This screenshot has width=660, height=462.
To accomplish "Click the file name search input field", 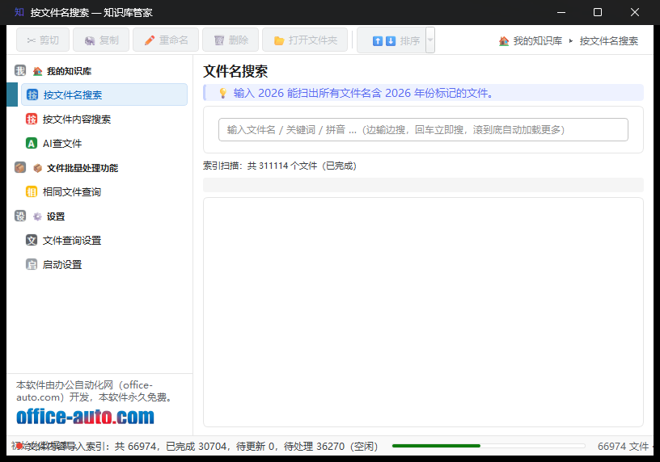I will coord(423,130).
